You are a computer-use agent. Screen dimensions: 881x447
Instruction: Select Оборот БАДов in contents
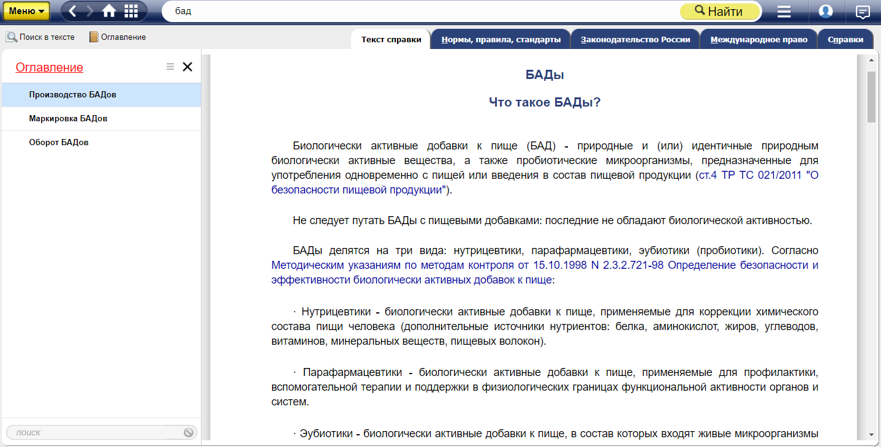point(101,143)
